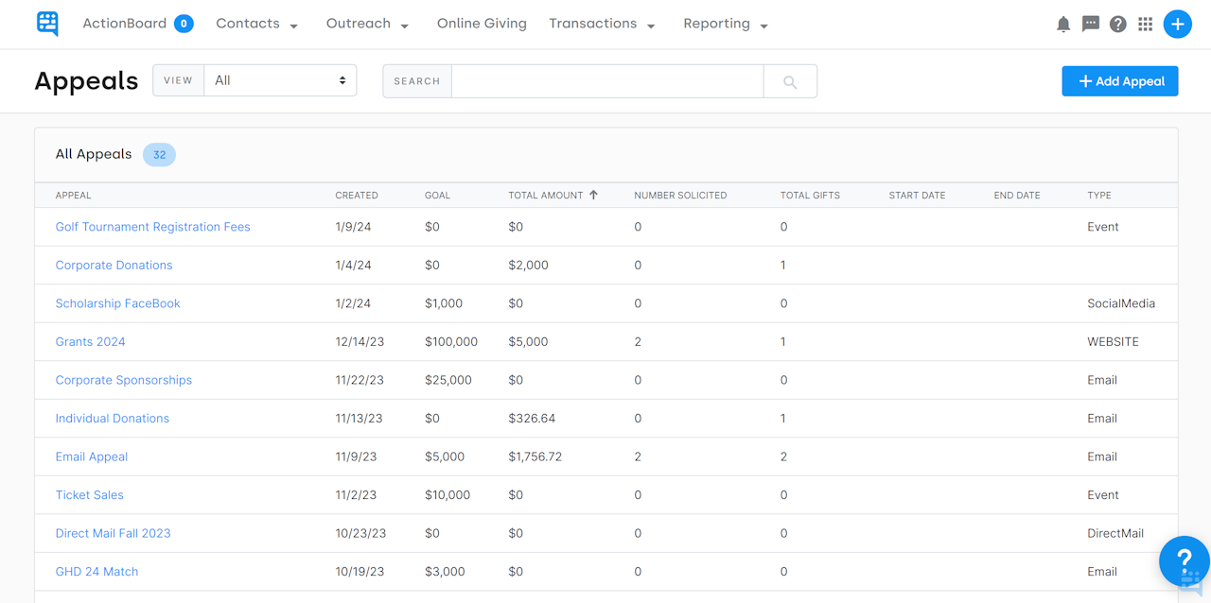This screenshot has height=603, width=1211.
Task: Expand the Contacts dropdown menu
Action: (x=256, y=25)
